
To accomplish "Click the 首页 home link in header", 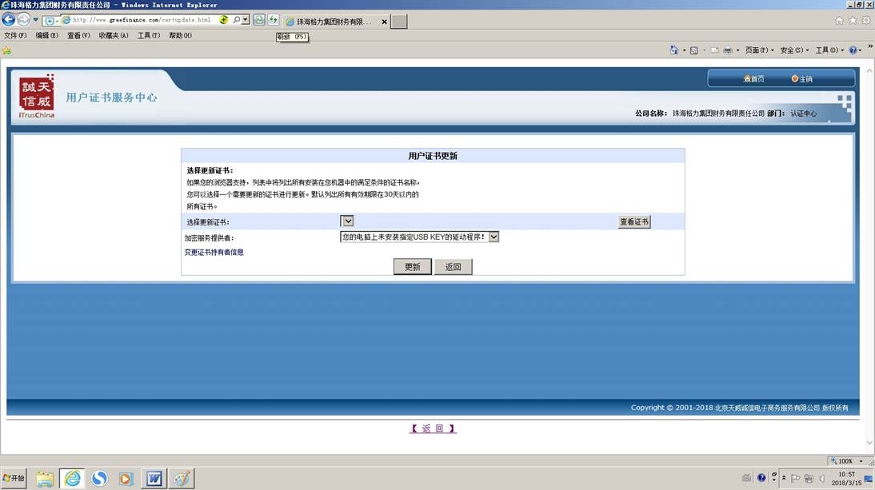I will pos(754,78).
